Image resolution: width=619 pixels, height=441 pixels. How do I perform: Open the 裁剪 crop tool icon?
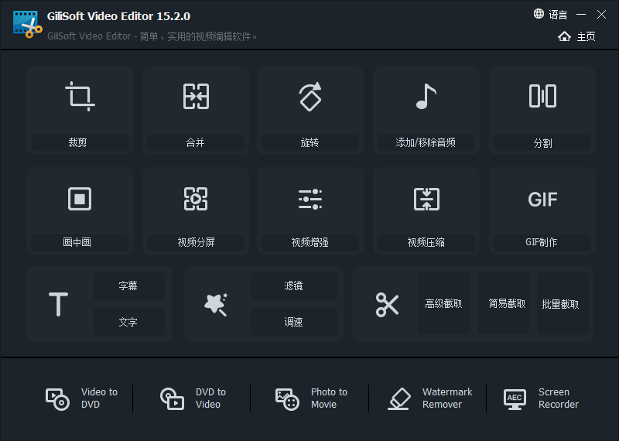[x=80, y=97]
